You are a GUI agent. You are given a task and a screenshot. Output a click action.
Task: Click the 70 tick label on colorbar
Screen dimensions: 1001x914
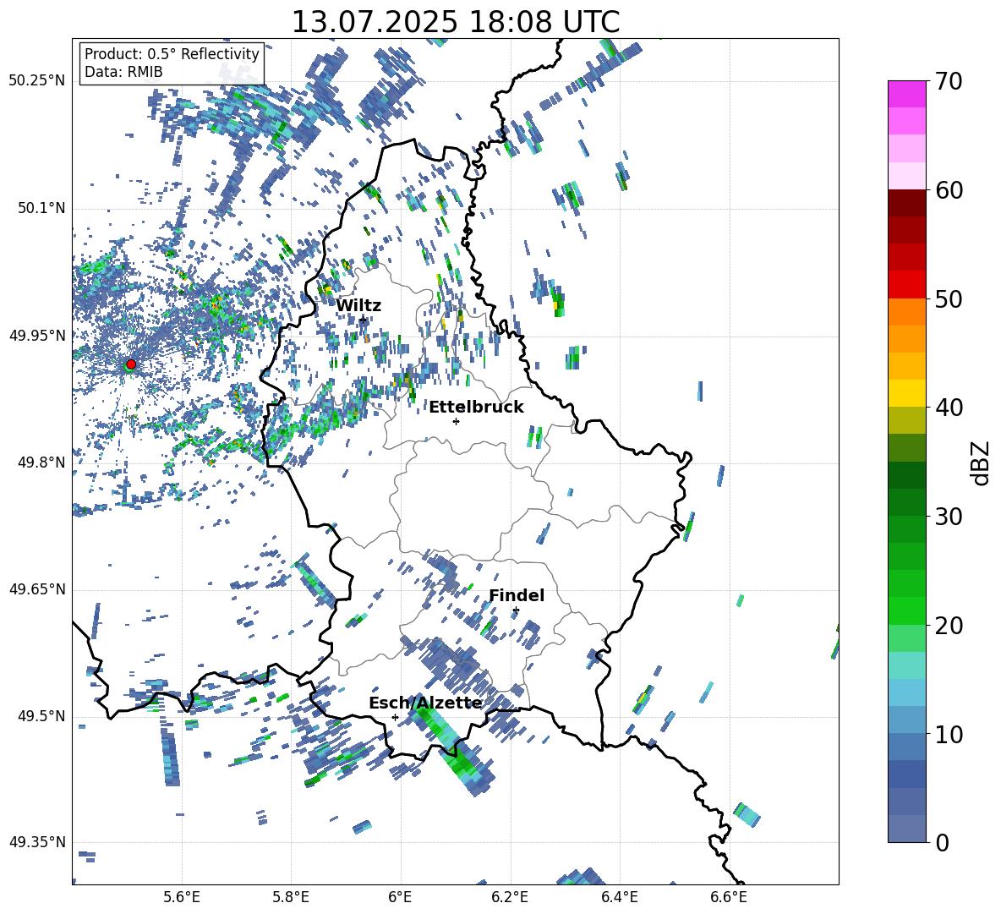coord(948,82)
